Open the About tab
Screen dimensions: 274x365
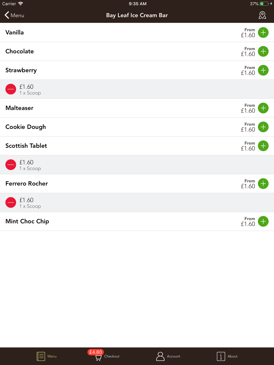[227, 356]
